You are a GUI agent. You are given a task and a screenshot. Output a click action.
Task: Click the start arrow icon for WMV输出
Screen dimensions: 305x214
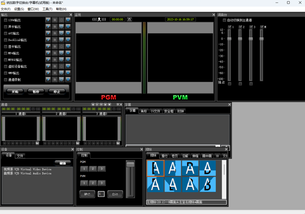pyautogui.click(x=48, y=73)
